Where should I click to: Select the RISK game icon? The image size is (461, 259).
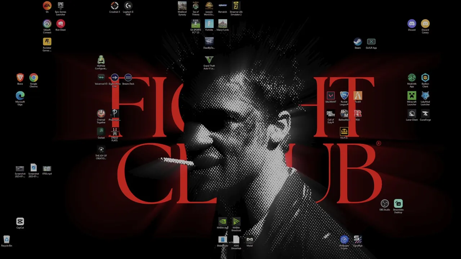click(x=358, y=114)
